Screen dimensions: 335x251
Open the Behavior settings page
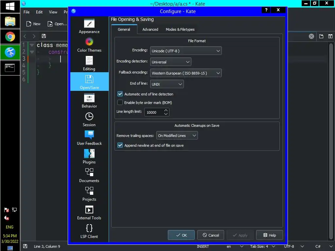(x=89, y=100)
